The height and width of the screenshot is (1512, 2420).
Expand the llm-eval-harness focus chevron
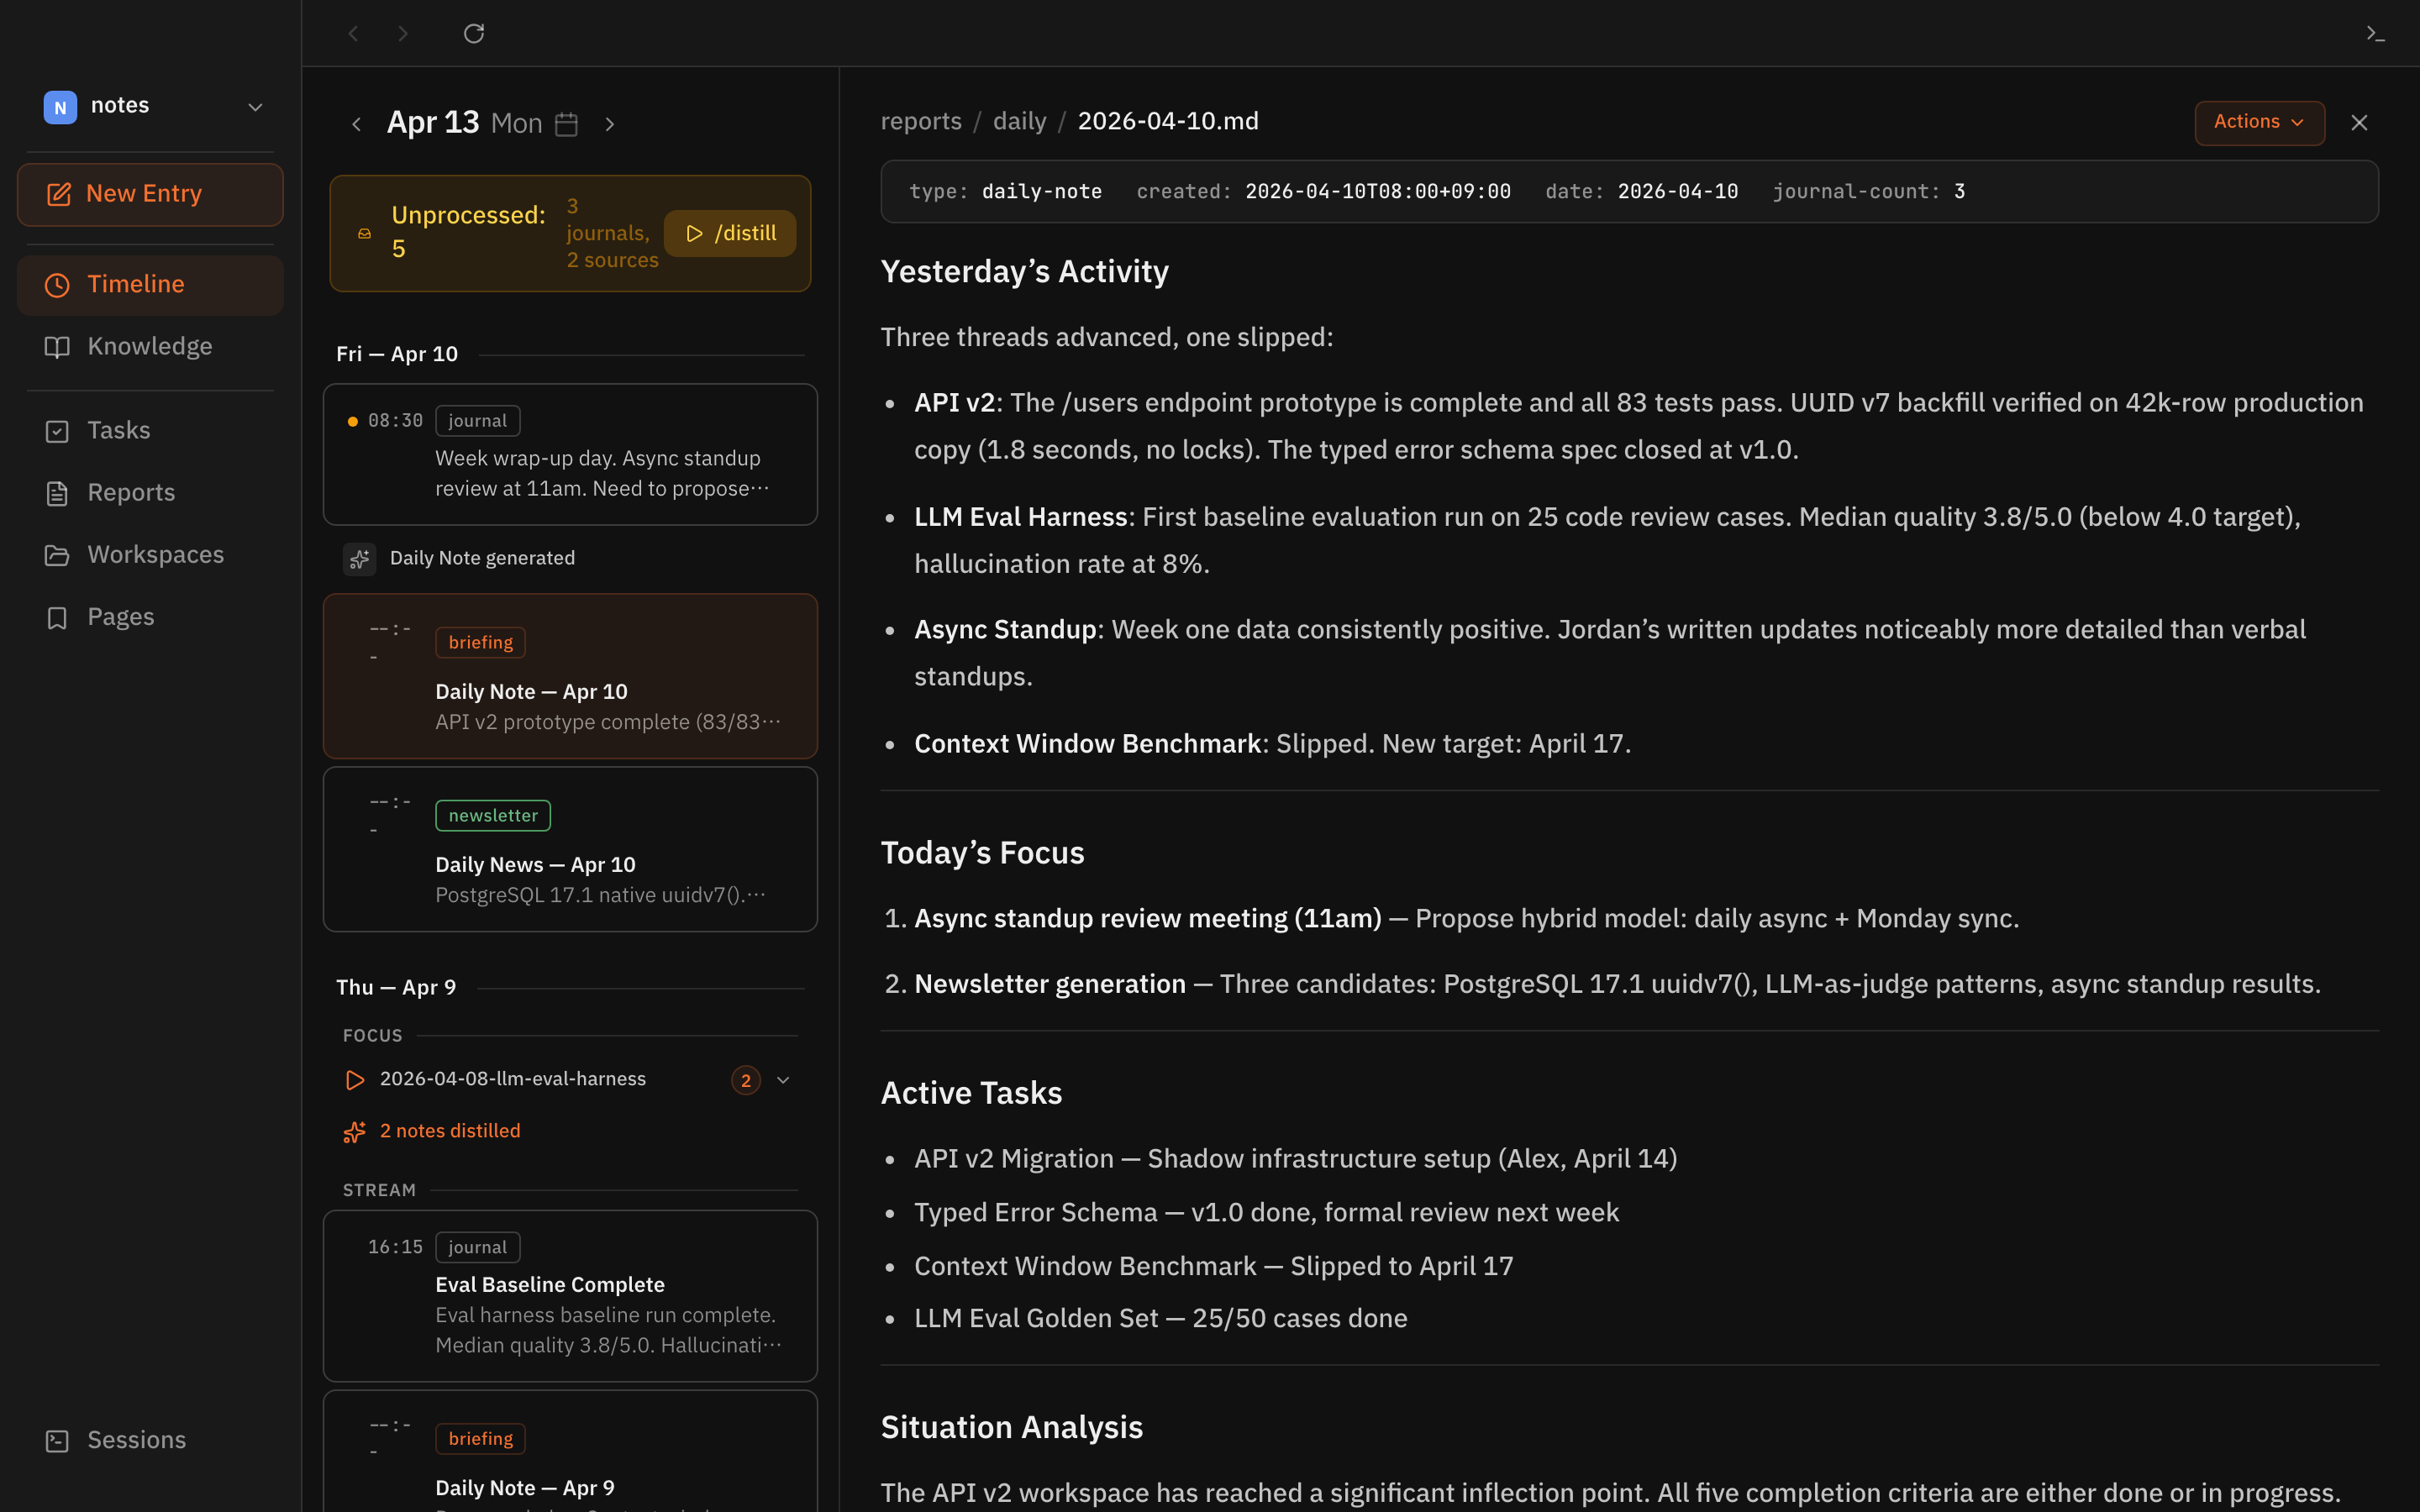coord(784,1079)
